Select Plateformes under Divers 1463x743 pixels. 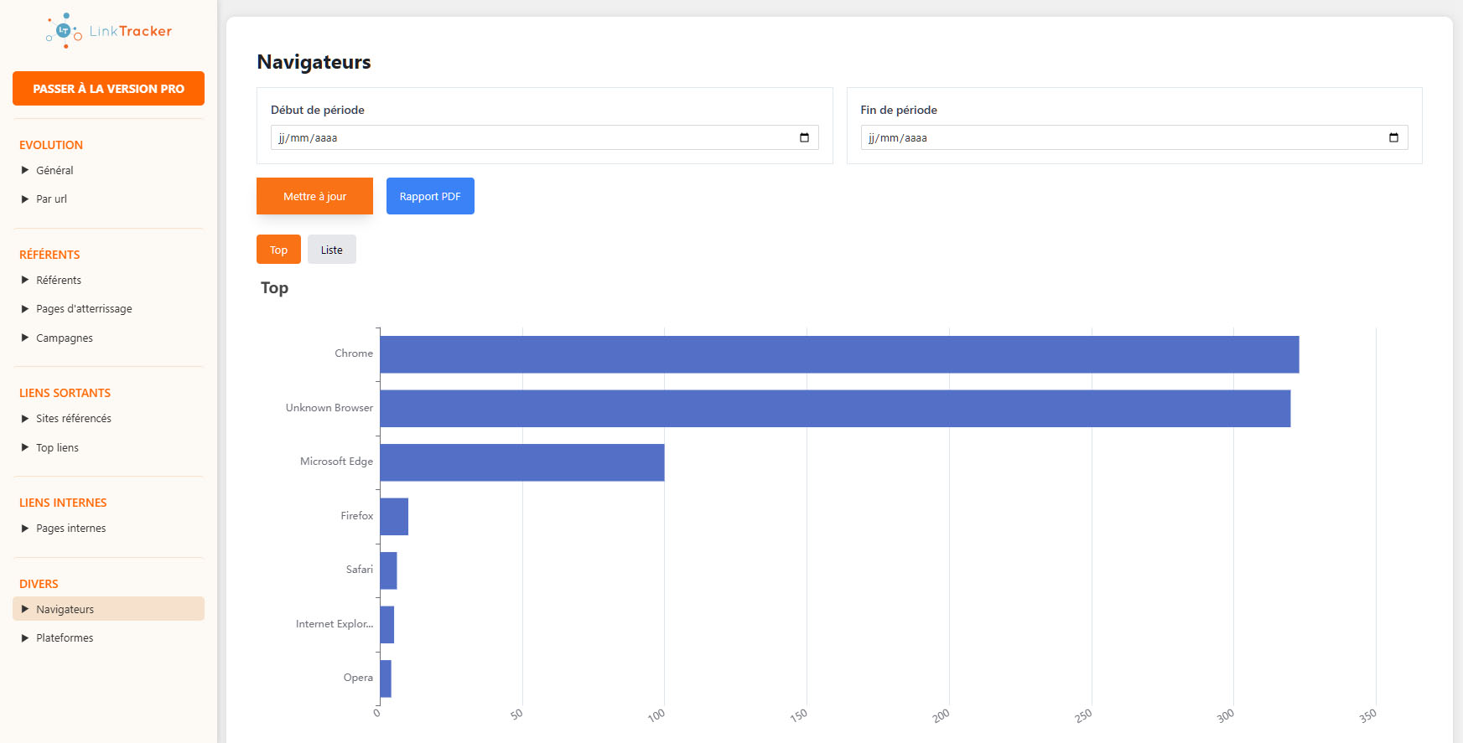pos(65,638)
